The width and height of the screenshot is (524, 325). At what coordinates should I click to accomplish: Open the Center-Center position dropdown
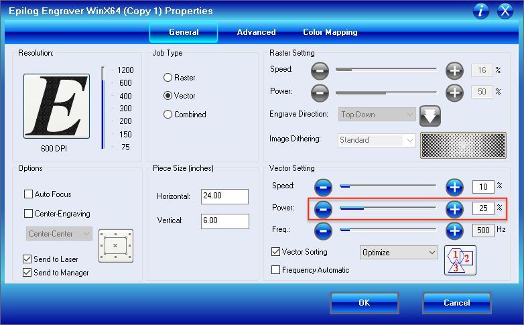(x=59, y=233)
